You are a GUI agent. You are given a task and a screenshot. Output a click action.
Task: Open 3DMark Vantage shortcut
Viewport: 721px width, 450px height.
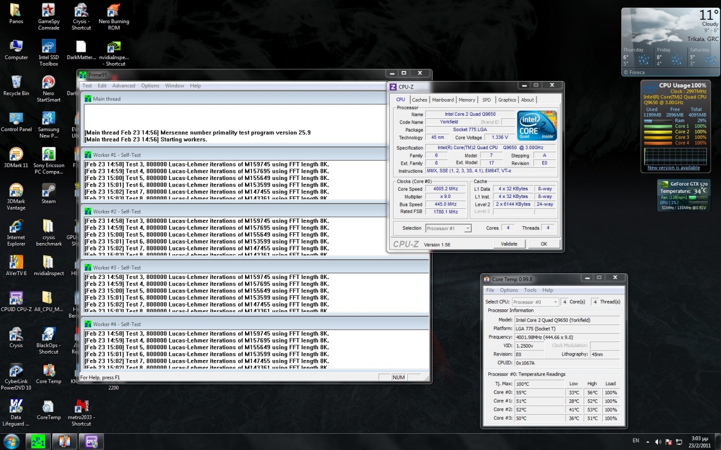coord(16,196)
